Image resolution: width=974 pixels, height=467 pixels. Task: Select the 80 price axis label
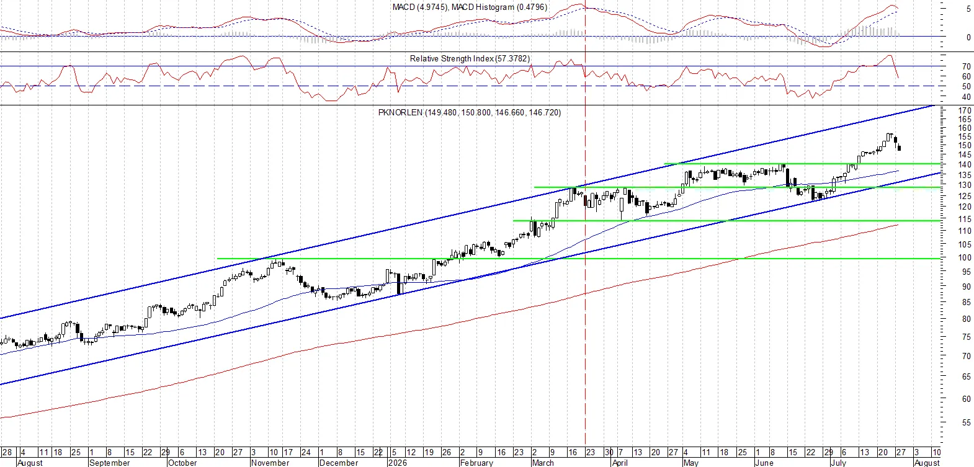(x=967, y=319)
